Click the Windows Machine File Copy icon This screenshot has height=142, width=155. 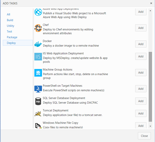pos(38,126)
